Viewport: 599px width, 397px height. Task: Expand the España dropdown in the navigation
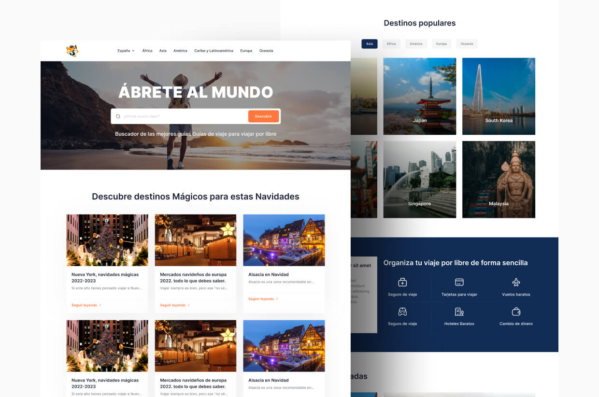pyautogui.click(x=126, y=51)
